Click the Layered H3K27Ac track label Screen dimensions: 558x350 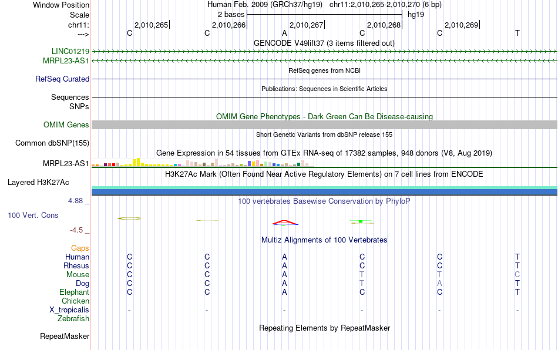click(38, 183)
